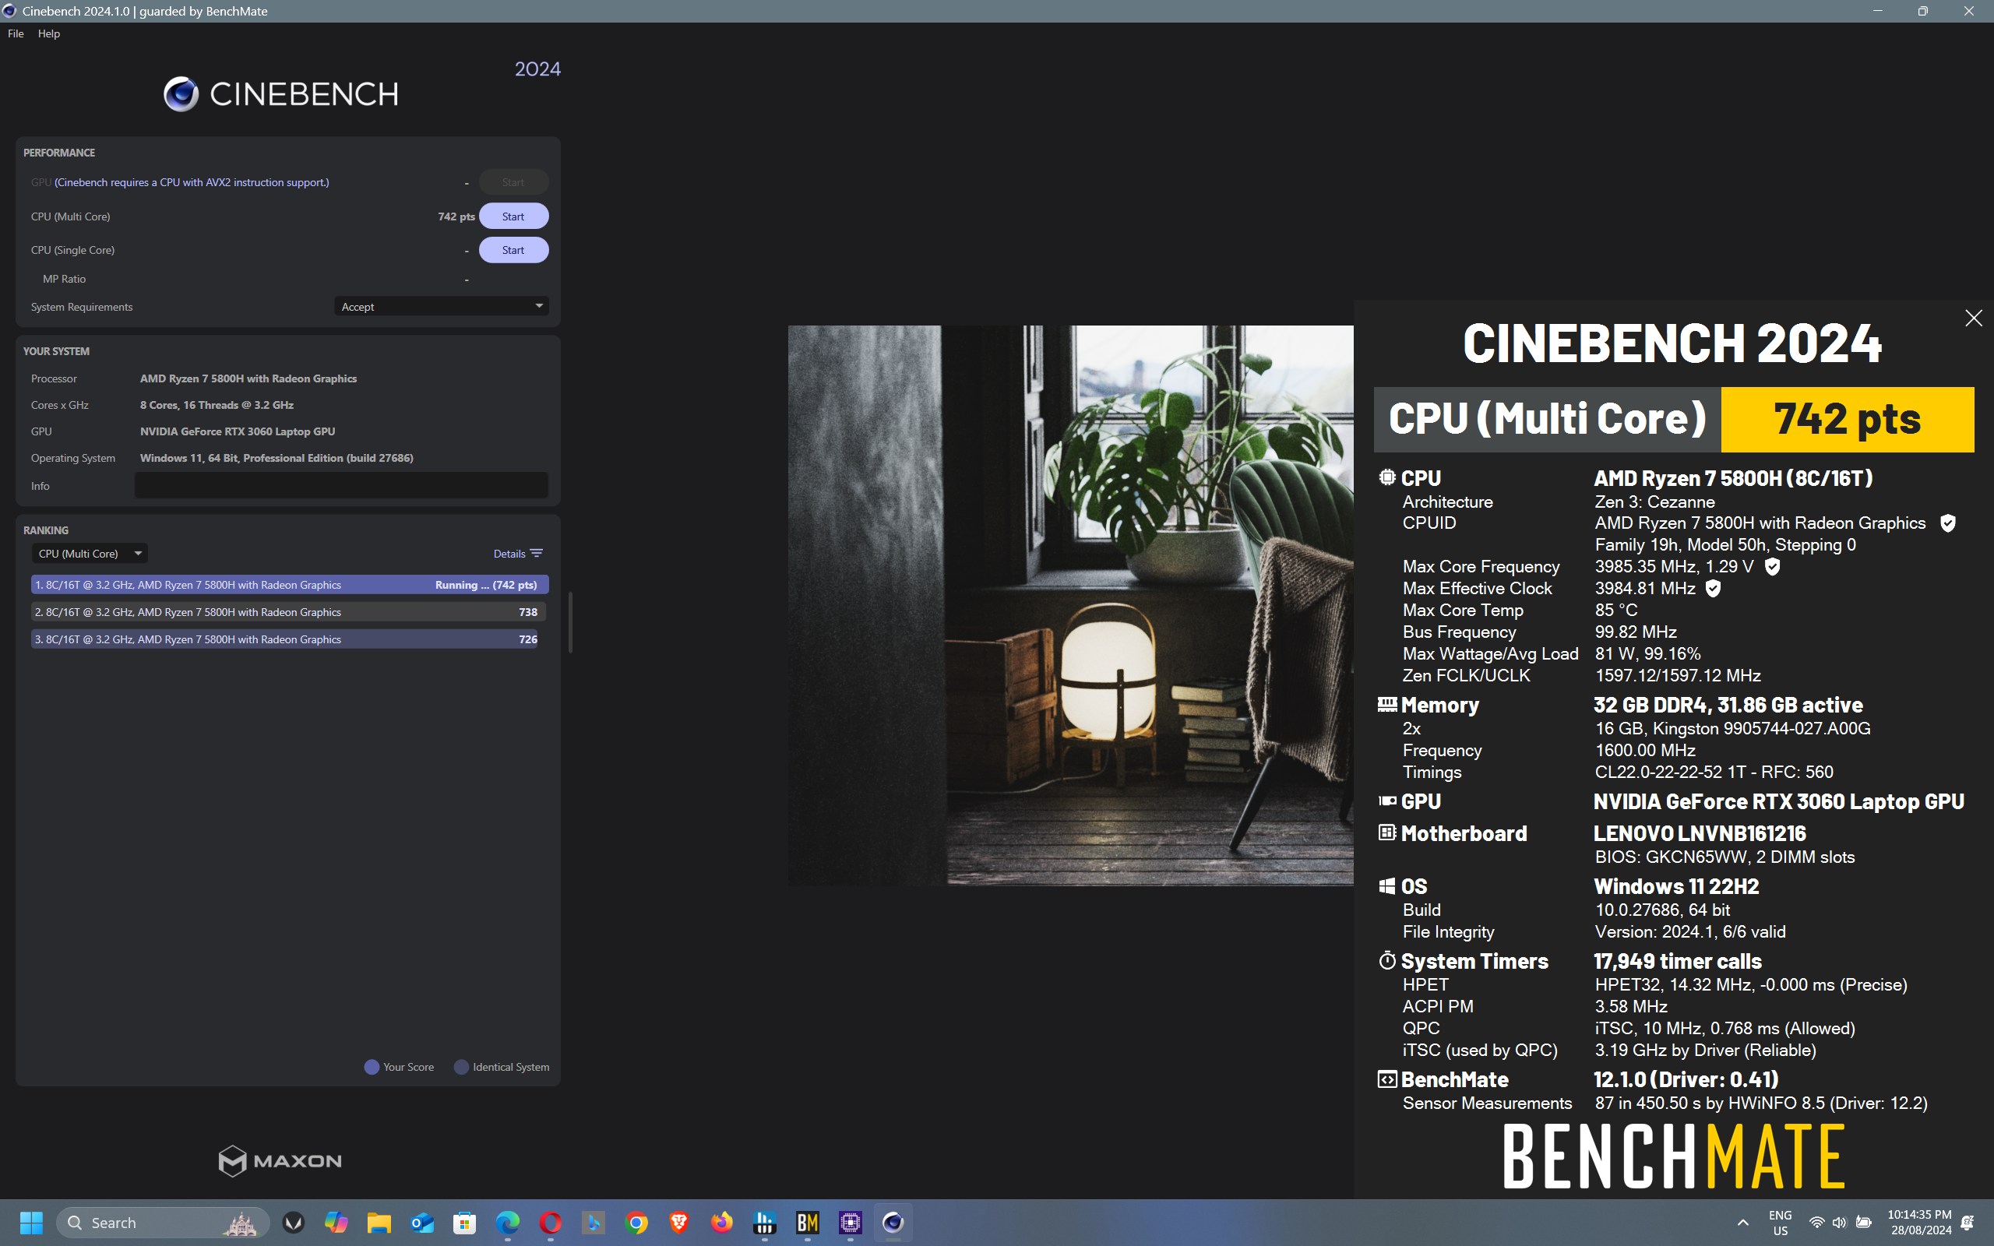The width and height of the screenshot is (1994, 1246).
Task: Click the Maxon logo
Action: pyautogui.click(x=280, y=1161)
